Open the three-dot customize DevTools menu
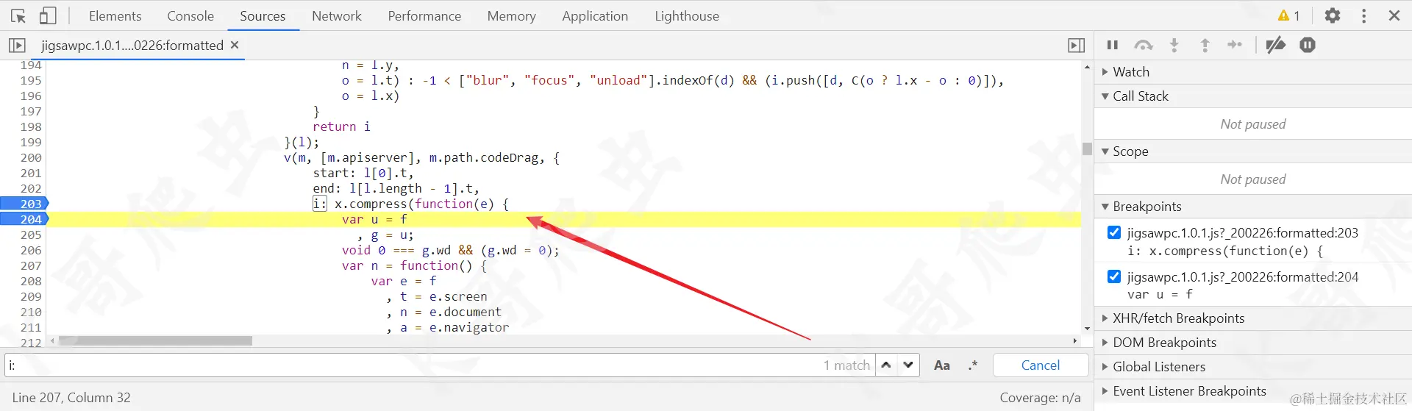The image size is (1412, 411). 1364,15
